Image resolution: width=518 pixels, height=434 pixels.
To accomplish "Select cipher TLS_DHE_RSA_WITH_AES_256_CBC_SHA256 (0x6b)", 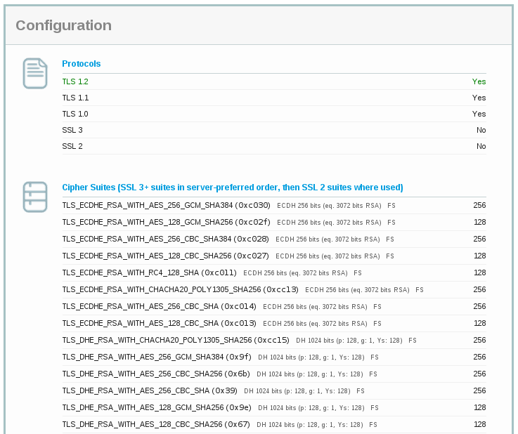I will click(156, 374).
